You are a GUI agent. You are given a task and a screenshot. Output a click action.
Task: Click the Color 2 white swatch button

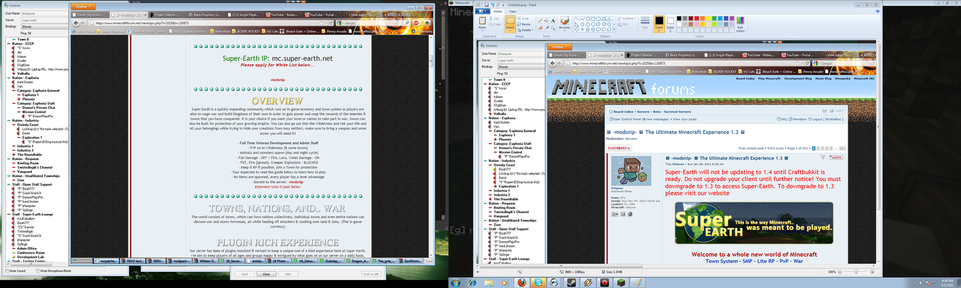point(670,23)
